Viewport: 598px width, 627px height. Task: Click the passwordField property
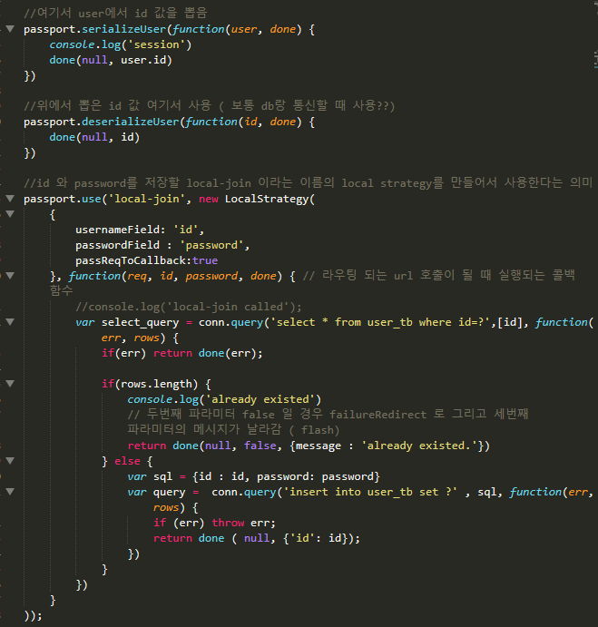[x=118, y=245]
